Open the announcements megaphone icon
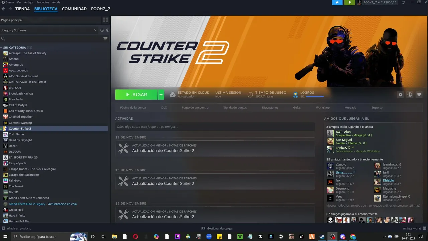This screenshot has width=428, height=241. [x=337, y=2]
